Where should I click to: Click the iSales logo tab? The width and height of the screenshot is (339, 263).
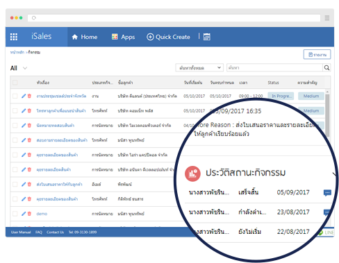tap(42, 36)
